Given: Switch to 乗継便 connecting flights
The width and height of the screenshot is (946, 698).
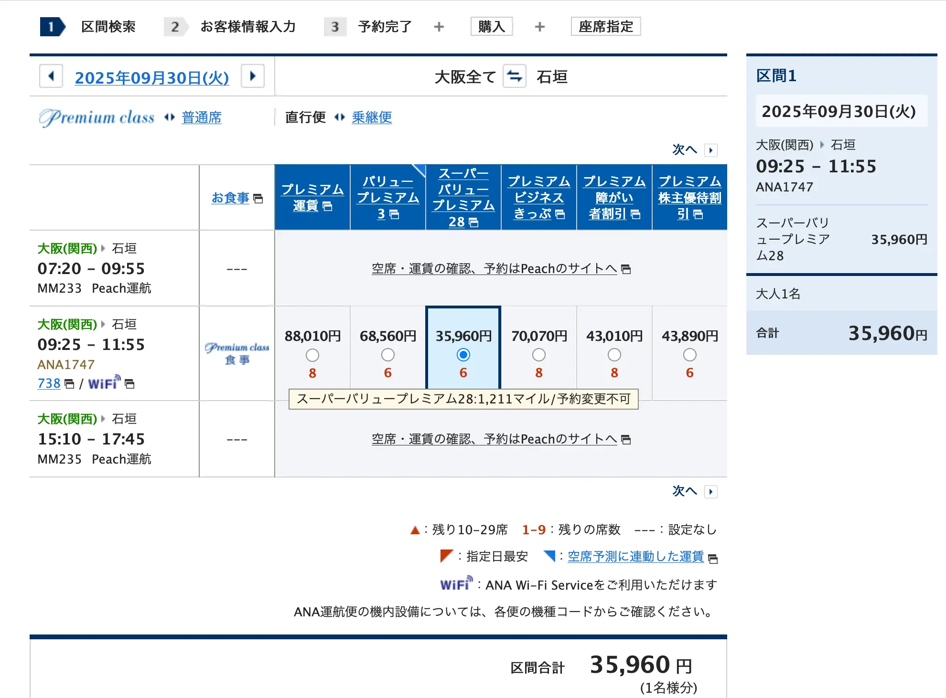Looking at the screenshot, I should [372, 117].
